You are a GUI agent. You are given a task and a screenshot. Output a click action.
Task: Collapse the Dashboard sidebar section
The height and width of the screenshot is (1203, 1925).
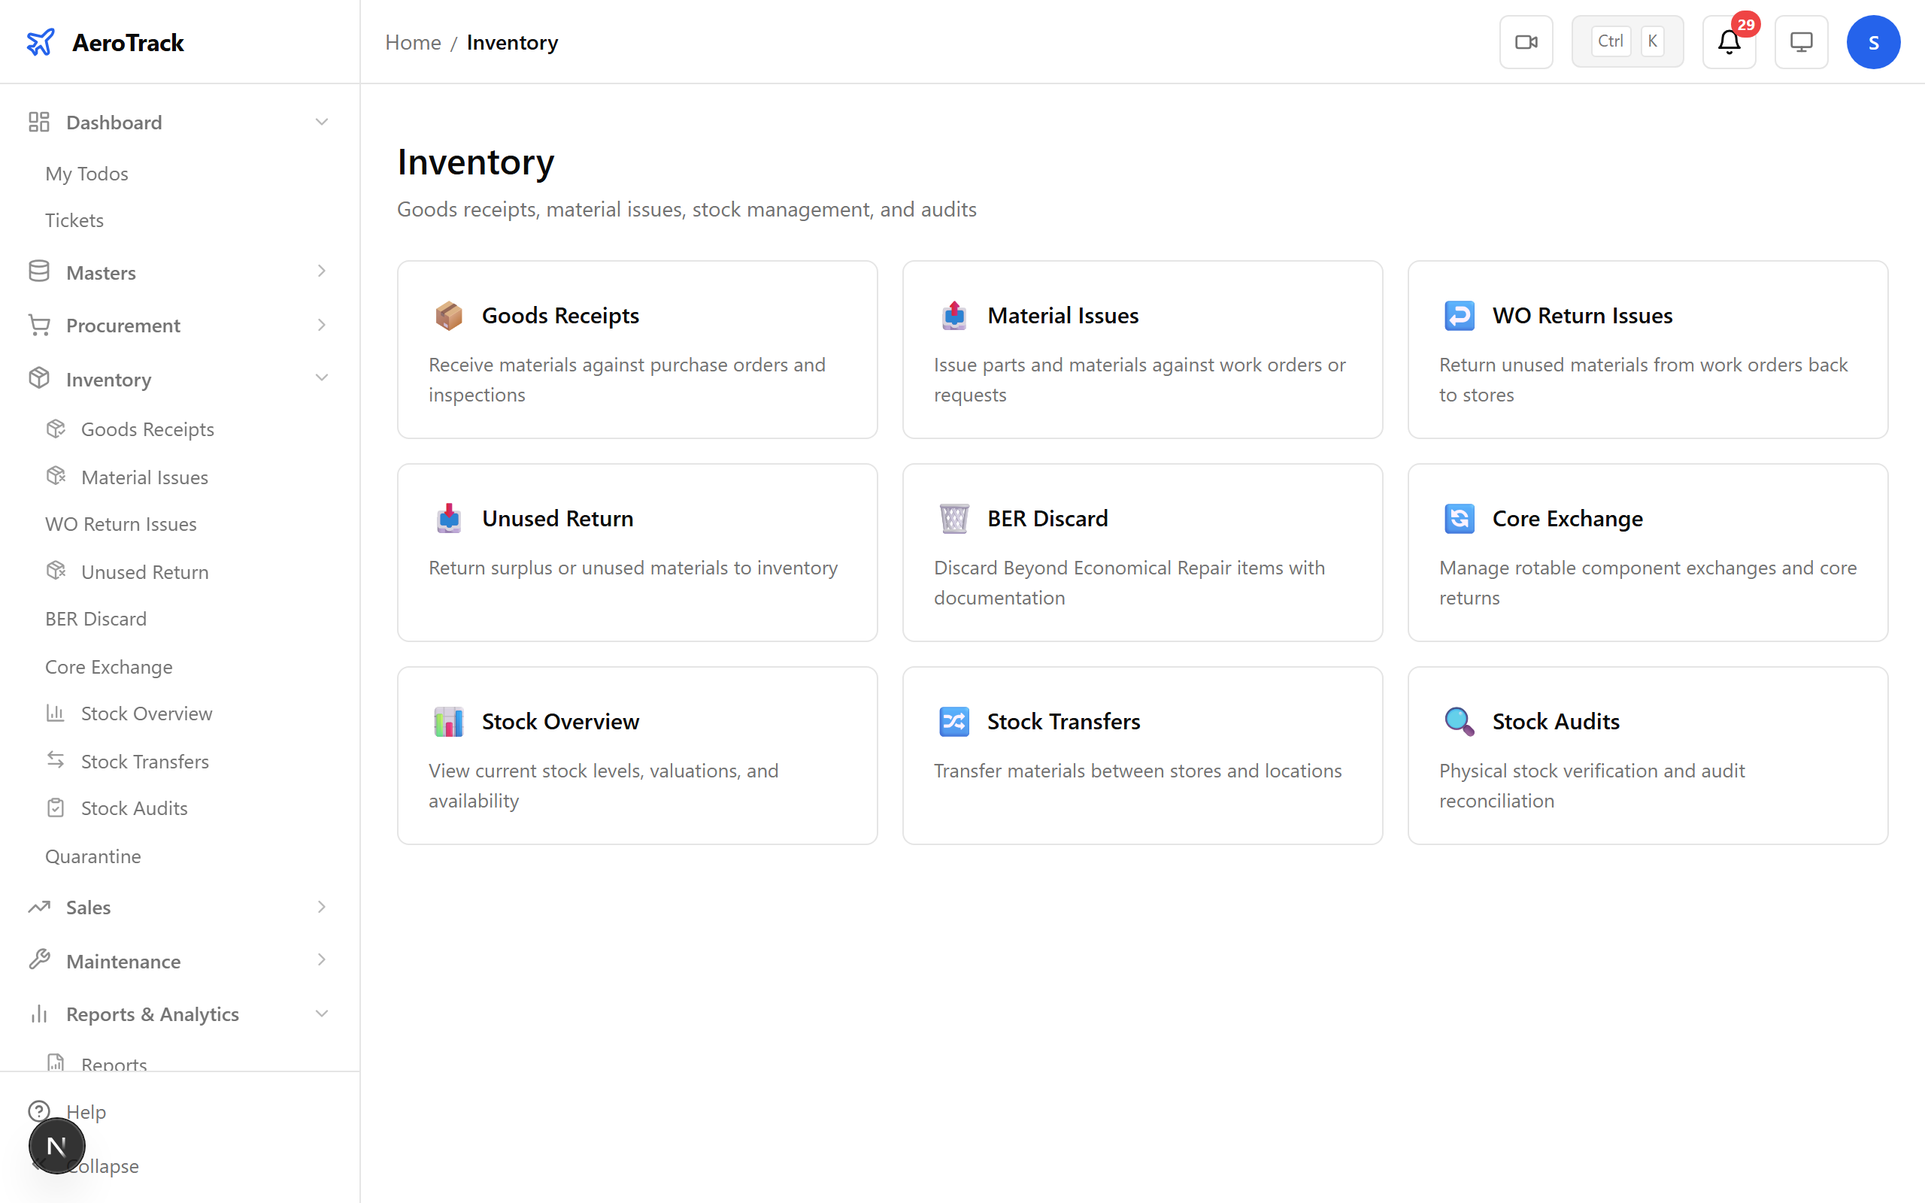[321, 123]
